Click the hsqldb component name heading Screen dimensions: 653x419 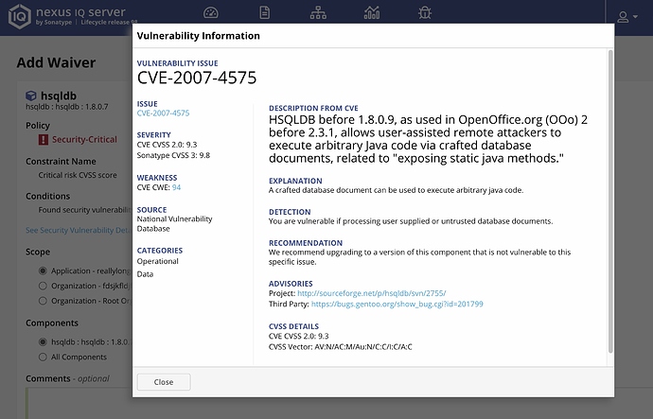[59, 96]
